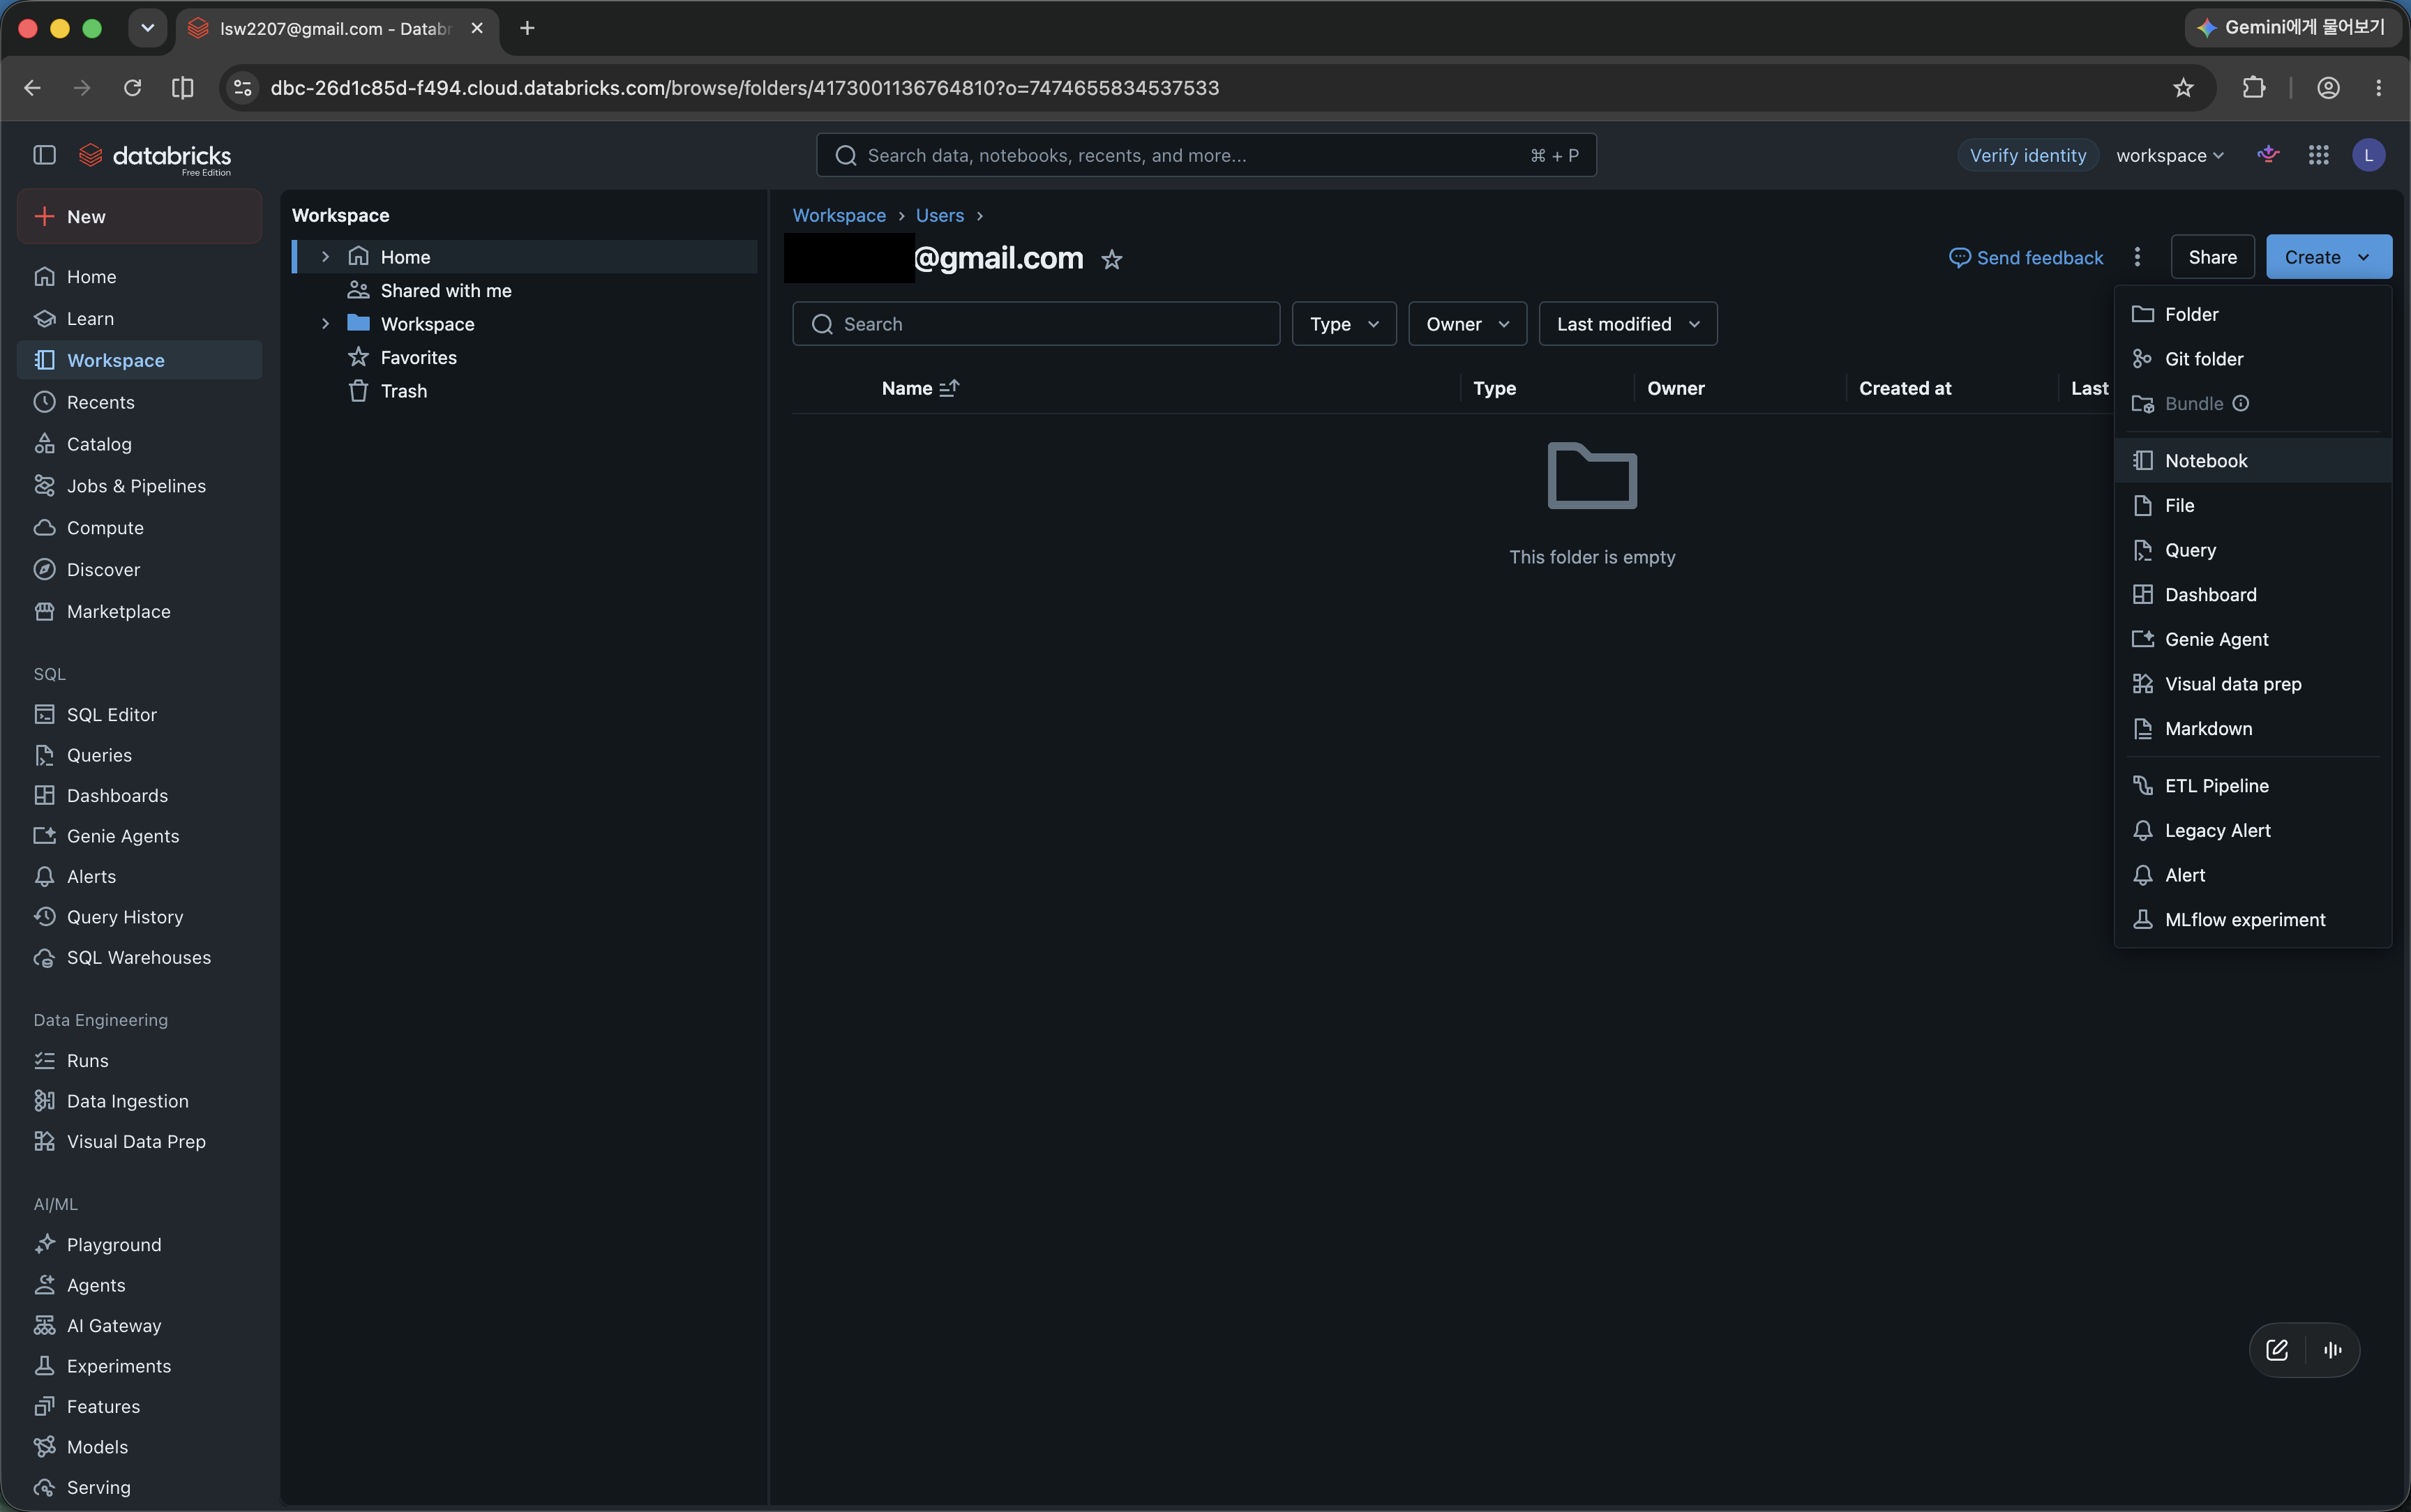Open the browser extensions puzzle icon
2411x1512 pixels.
click(x=2253, y=88)
